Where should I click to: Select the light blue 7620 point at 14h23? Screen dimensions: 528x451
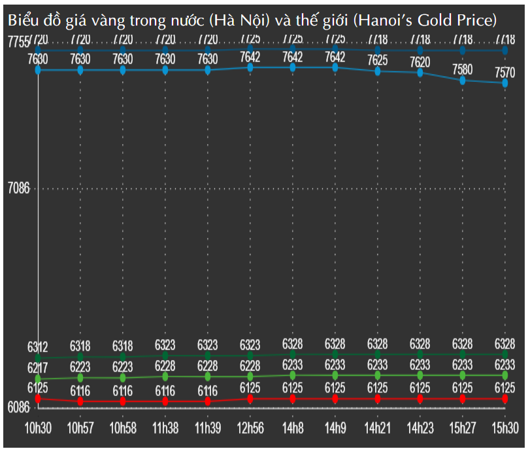pyautogui.click(x=420, y=73)
